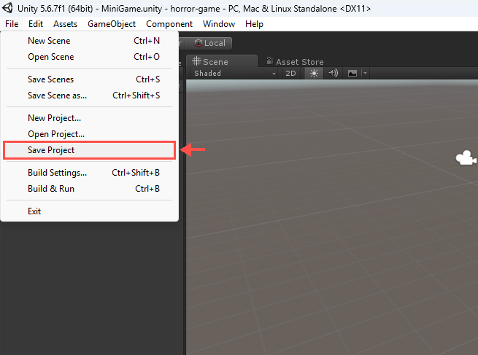Image resolution: width=478 pixels, height=355 pixels.
Task: Open the Component menu
Action: 169,24
